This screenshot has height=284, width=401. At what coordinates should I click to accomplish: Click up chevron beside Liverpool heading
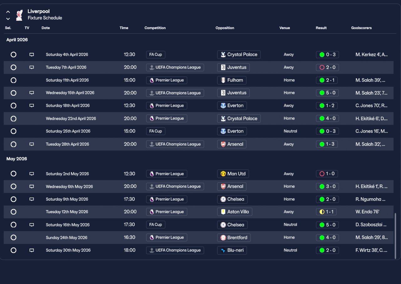(8, 12)
